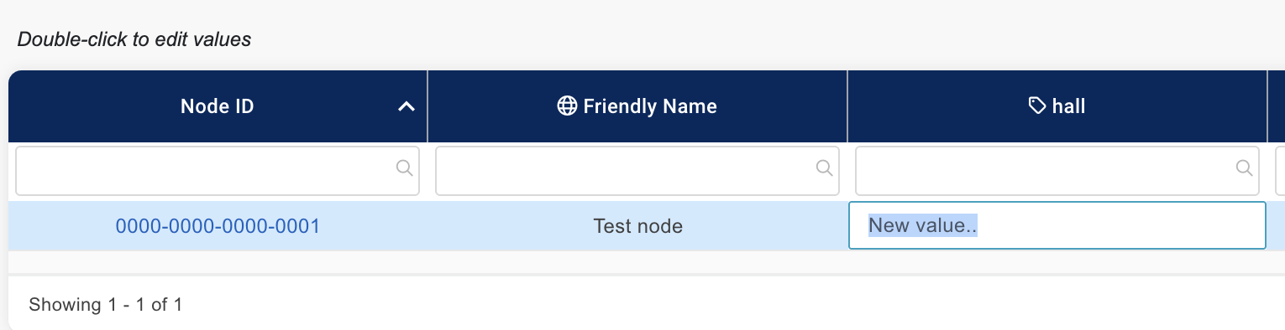Focus the Friendly Name filter box
This screenshot has height=330, width=1285.
tap(637, 172)
